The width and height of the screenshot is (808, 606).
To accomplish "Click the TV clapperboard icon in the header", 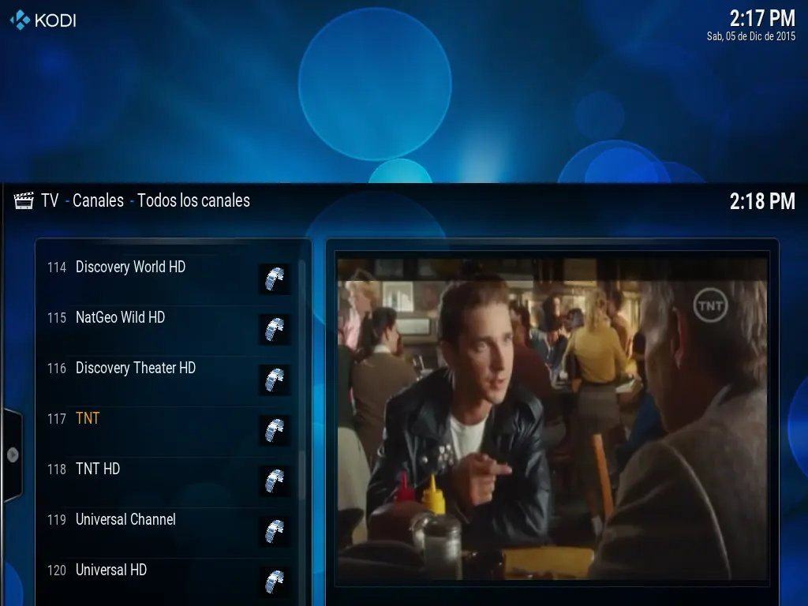I will [x=24, y=200].
